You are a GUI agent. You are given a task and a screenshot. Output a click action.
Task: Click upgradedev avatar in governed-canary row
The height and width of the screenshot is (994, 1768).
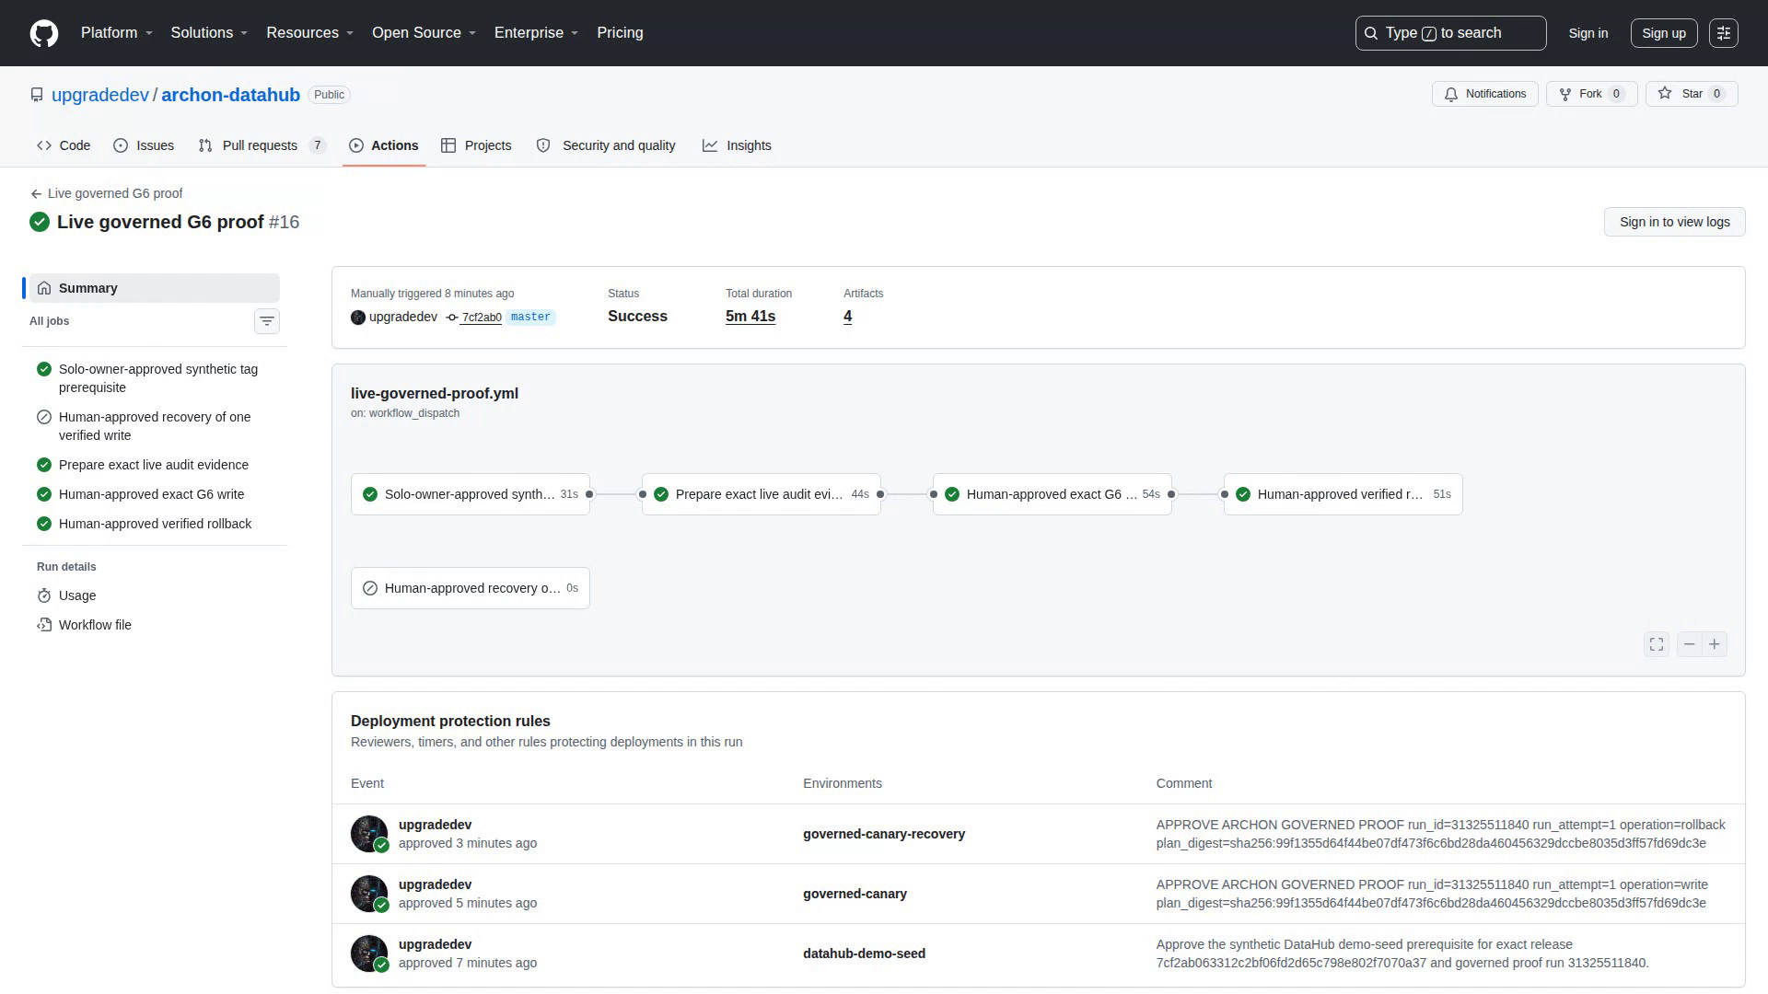coord(369,894)
